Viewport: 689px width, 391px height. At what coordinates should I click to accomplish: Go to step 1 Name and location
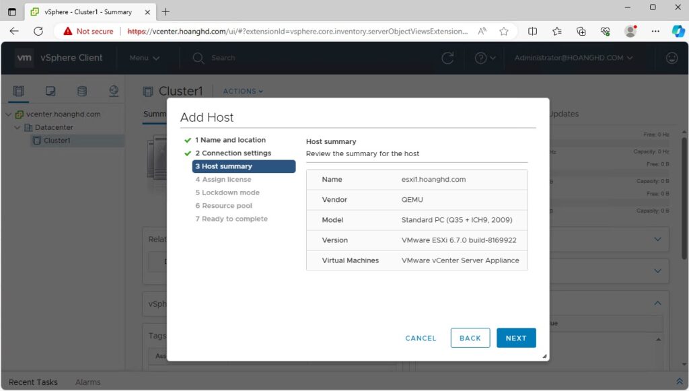click(230, 140)
